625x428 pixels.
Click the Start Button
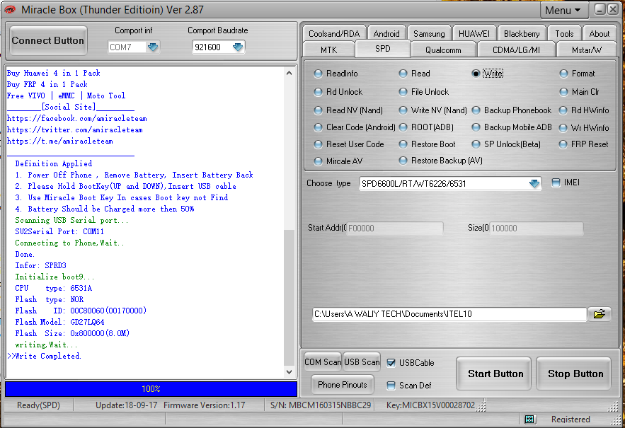[495, 374]
